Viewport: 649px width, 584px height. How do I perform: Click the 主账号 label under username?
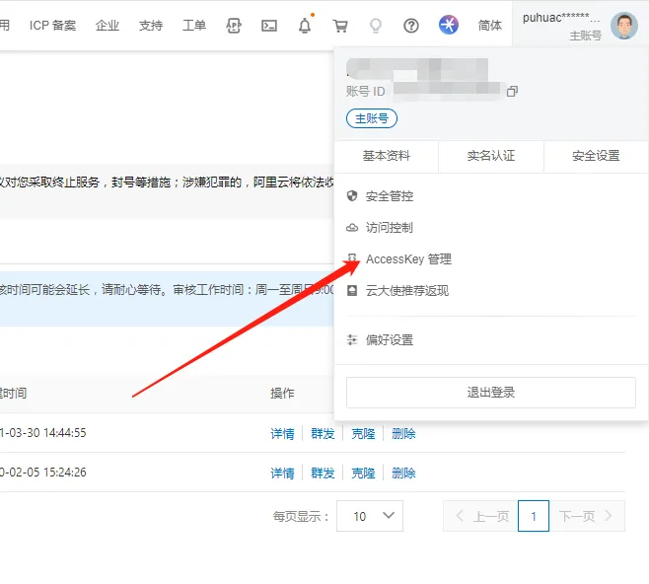point(585,36)
